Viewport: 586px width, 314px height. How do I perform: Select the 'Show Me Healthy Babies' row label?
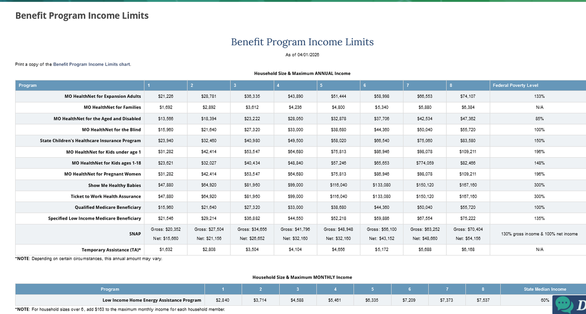(x=114, y=185)
